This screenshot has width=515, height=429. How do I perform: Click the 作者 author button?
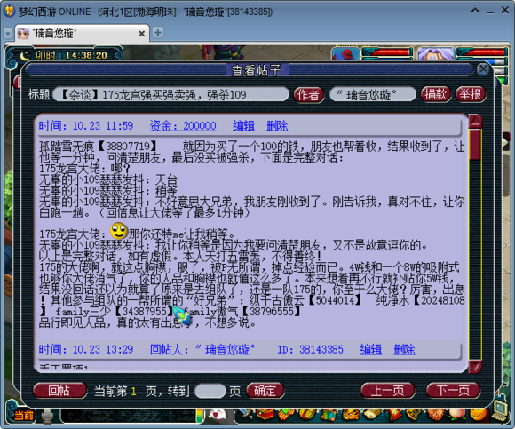coord(308,95)
